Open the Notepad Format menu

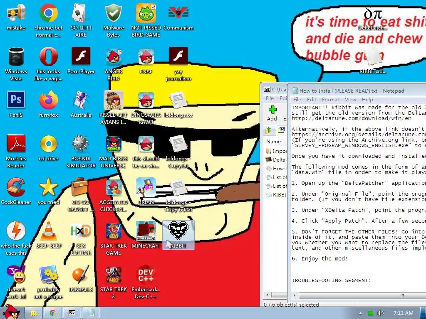tap(330, 100)
